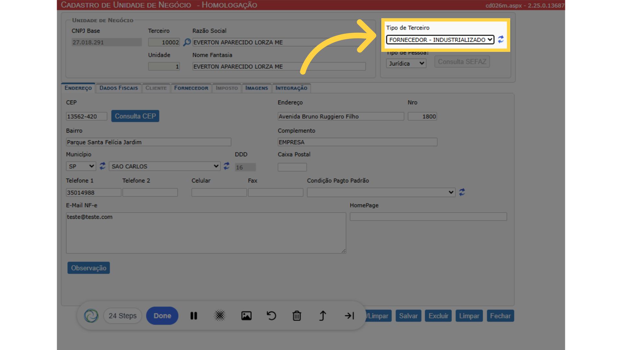
Task: Click the Terceiro code field
Action: (x=164, y=42)
